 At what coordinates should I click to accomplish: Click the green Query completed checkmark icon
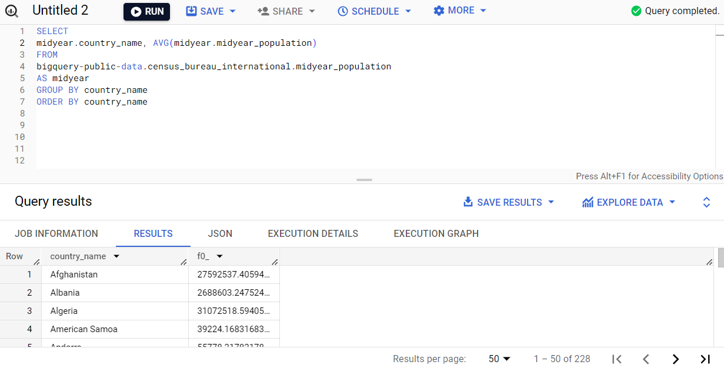(636, 11)
